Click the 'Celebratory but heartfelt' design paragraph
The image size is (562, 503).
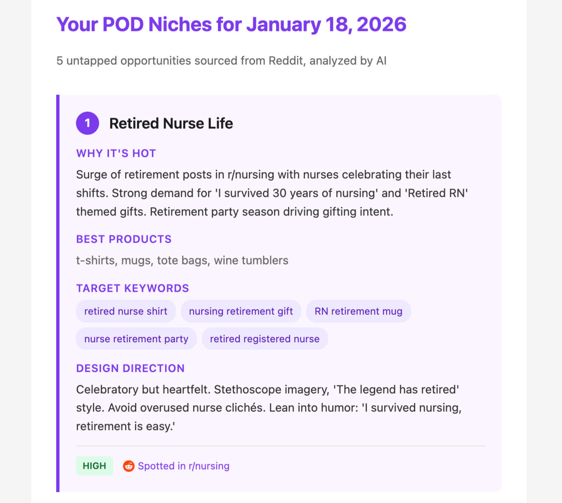[268, 408]
